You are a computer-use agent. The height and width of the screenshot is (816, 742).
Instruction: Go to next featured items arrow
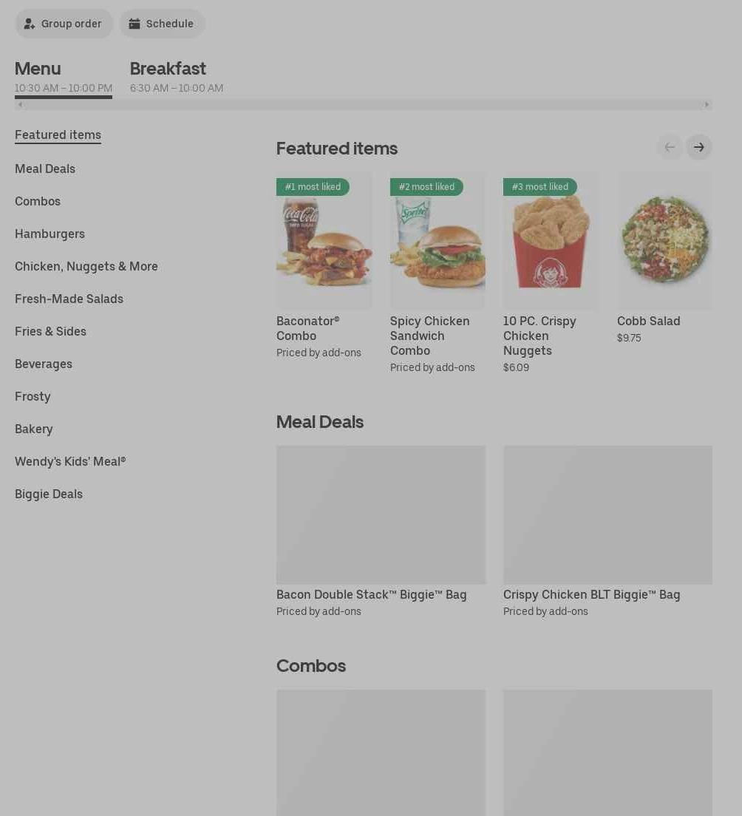(x=699, y=147)
